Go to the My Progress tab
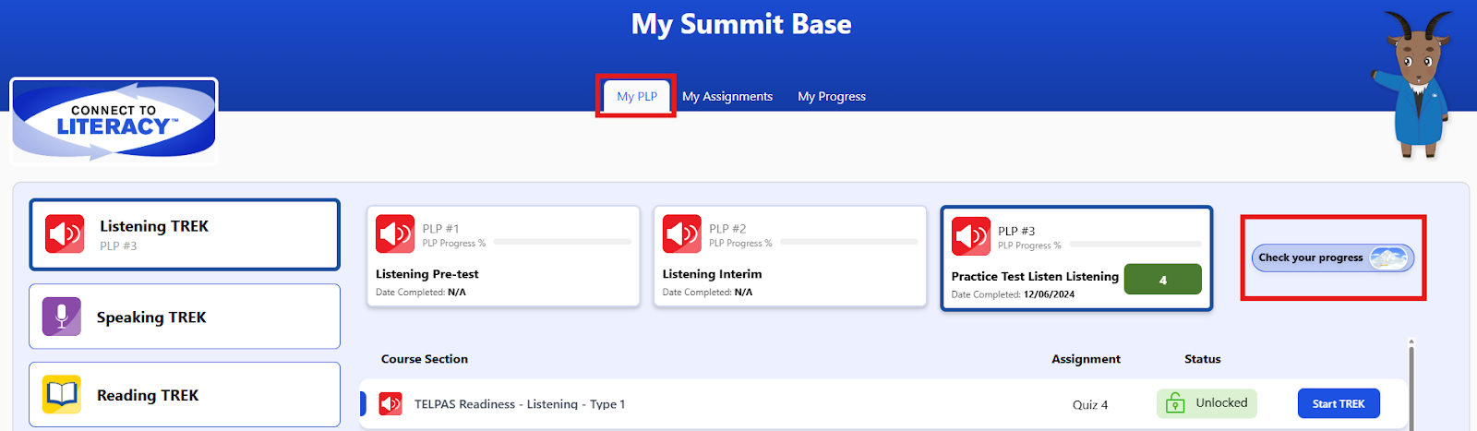 [x=832, y=96]
